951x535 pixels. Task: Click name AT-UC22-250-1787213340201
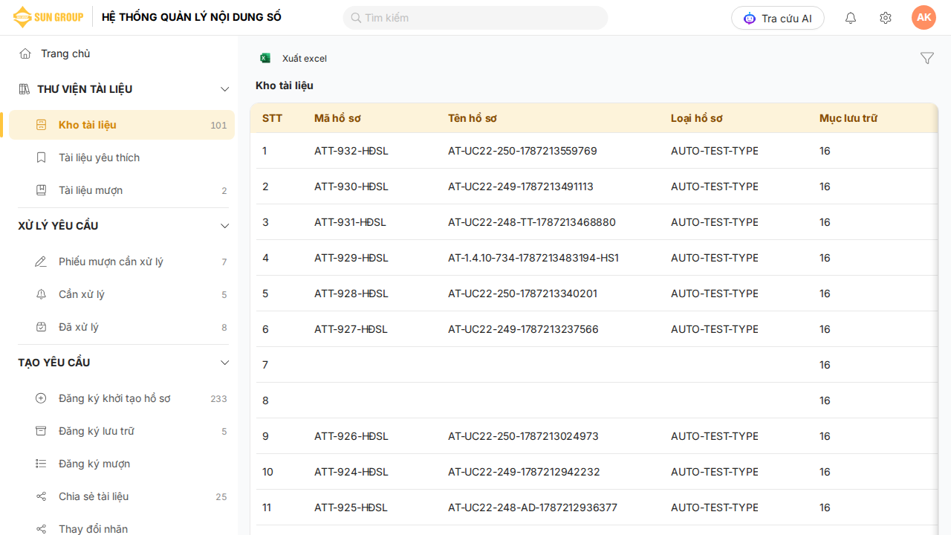[522, 294]
